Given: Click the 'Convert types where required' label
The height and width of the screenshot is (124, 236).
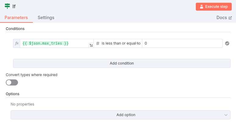Looking at the screenshot, I should 31,75.
